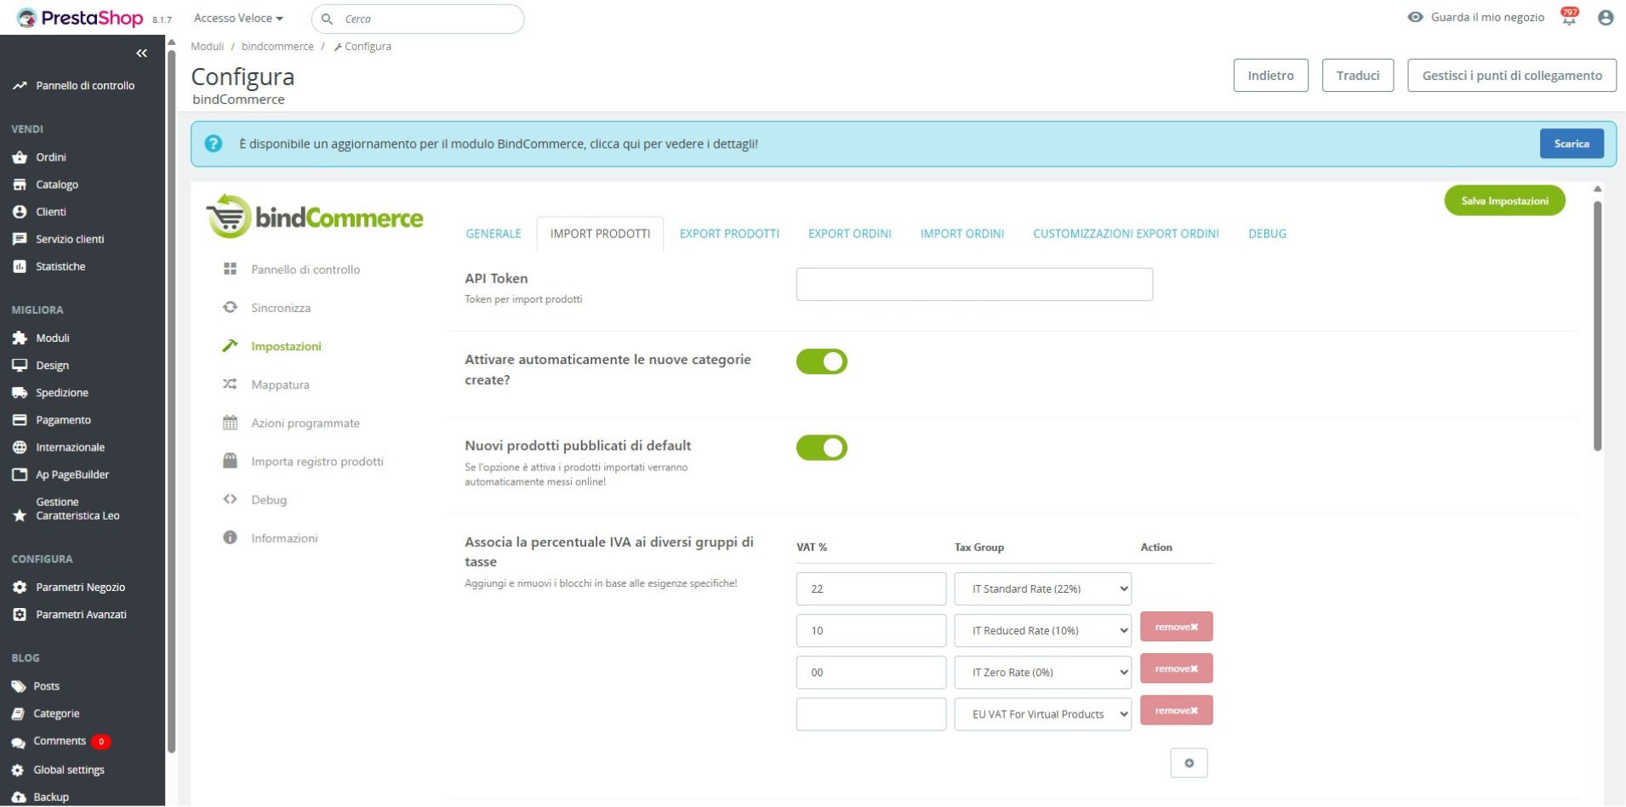This screenshot has height=807, width=1626.
Task: Disable Nuovi prodotti pubblicati di default
Action: (x=821, y=447)
